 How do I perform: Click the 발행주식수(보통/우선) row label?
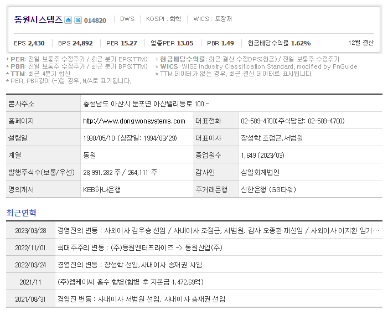click(42, 173)
